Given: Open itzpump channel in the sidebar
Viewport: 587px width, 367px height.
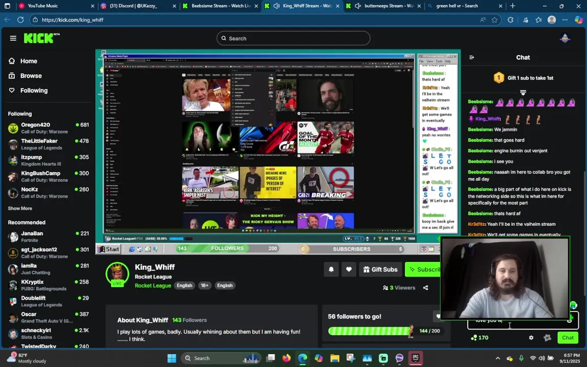Looking at the screenshot, I should tap(48, 160).
